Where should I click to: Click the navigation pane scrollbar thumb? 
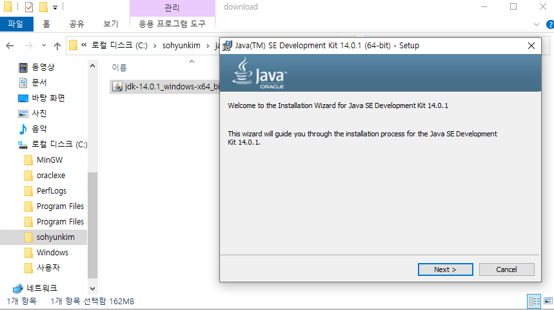point(93,226)
